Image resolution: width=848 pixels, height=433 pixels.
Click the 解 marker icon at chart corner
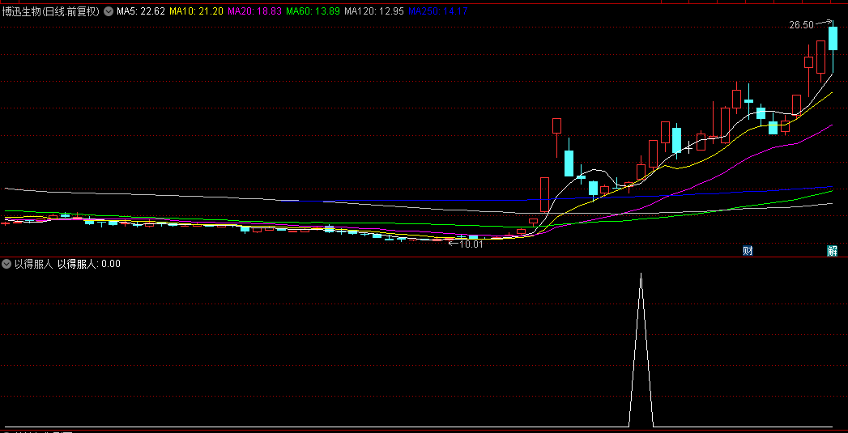(x=833, y=250)
